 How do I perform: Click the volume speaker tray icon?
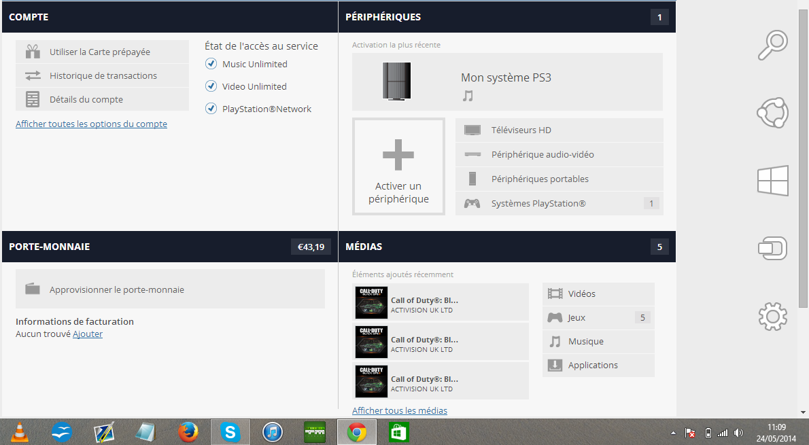coord(739,433)
